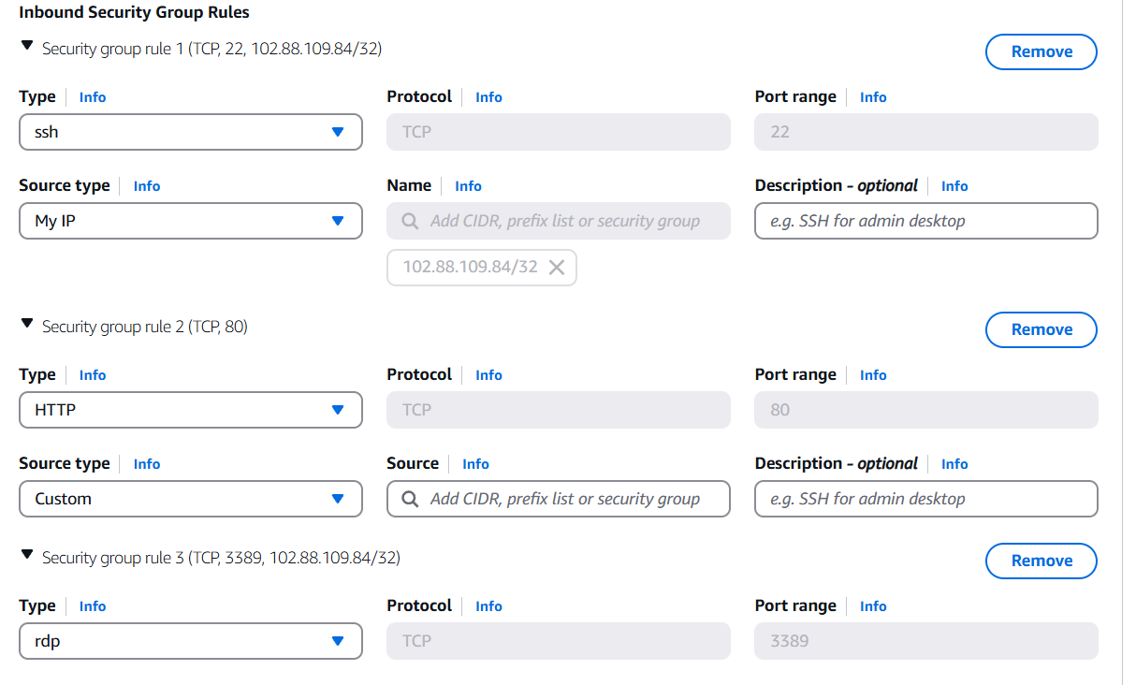Image resolution: width=1136 pixels, height=685 pixels.
Task: Click the disabled port range 22 field
Action: point(926,132)
